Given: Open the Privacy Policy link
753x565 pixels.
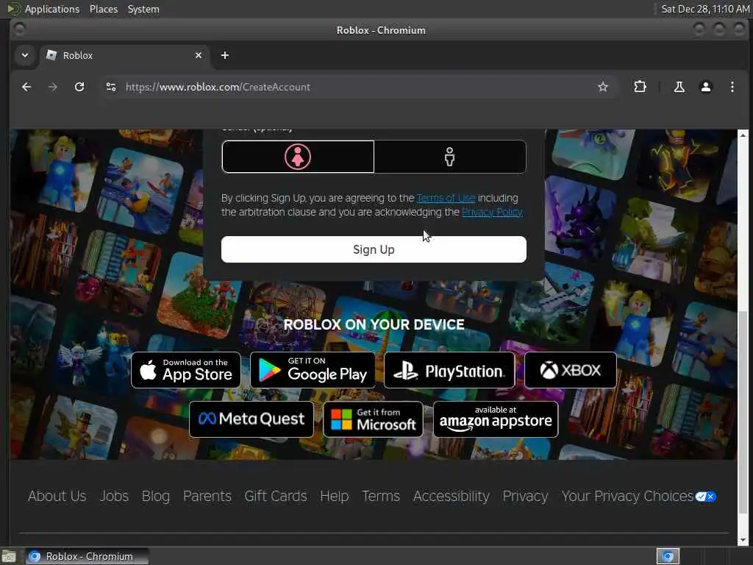Looking at the screenshot, I should click(x=492, y=212).
